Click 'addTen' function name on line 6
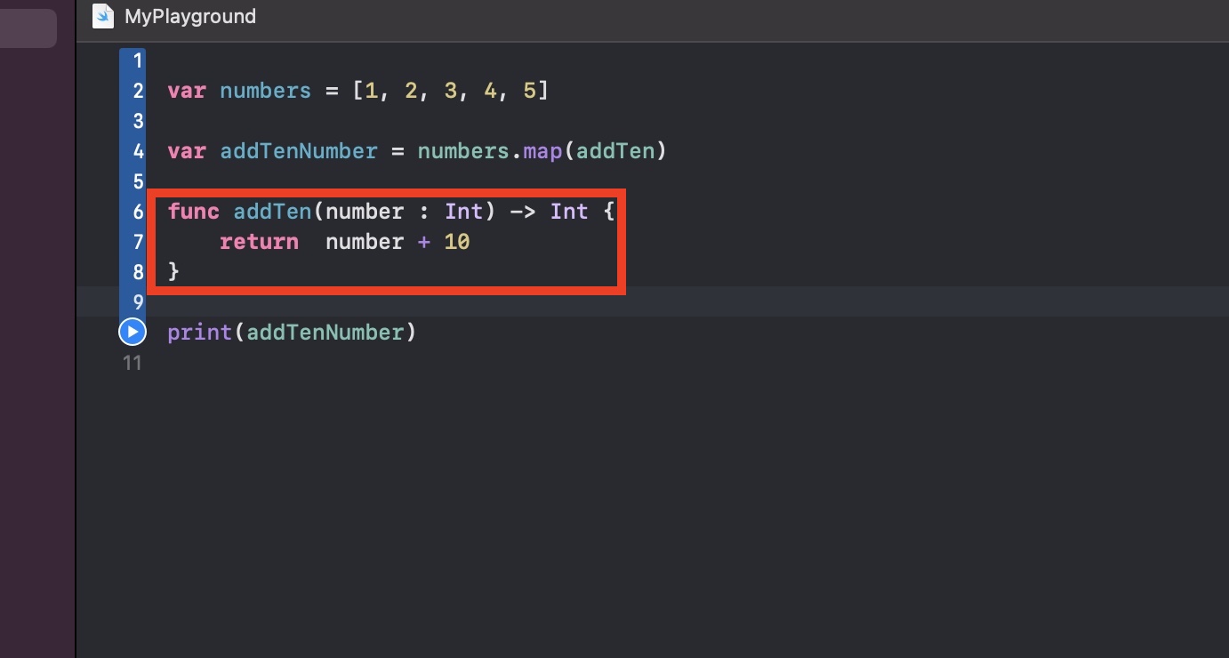Screen dimensions: 1229x658 click(273, 212)
